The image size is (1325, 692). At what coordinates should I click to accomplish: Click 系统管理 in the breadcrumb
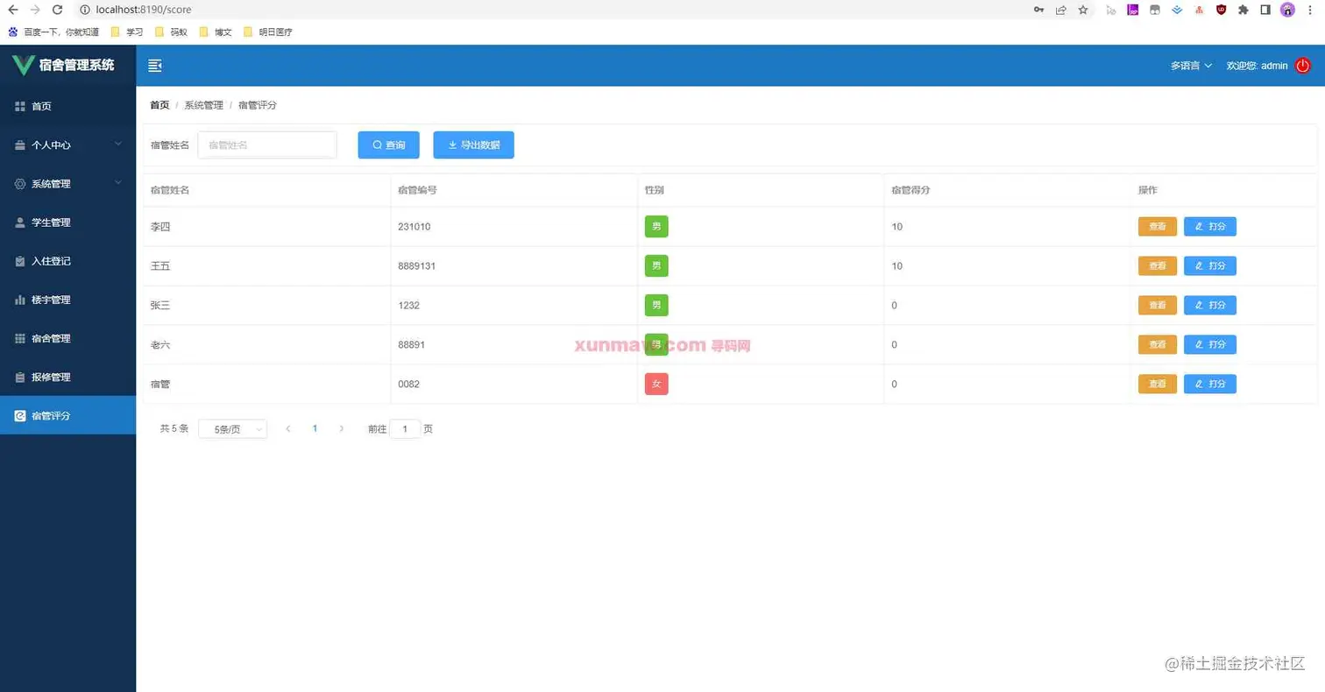tap(203, 105)
